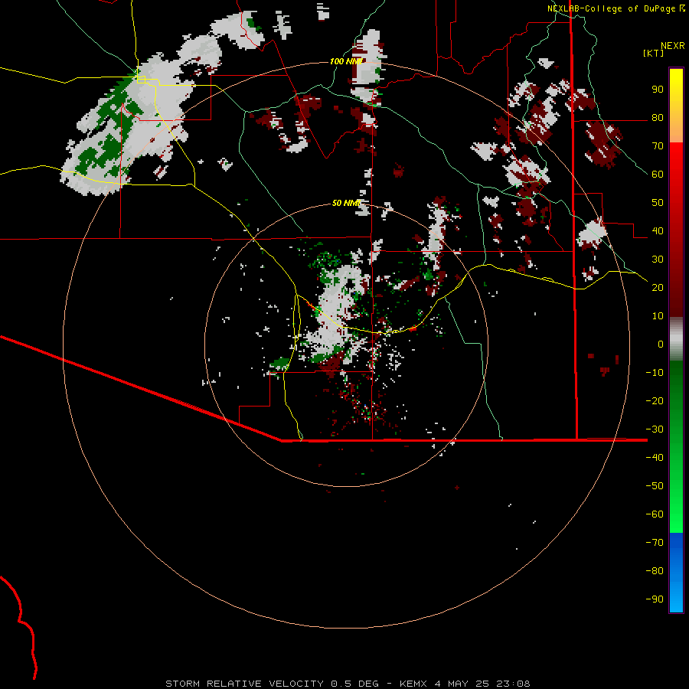Click the [KT] units label
This screenshot has height=689, width=689.
[654, 53]
